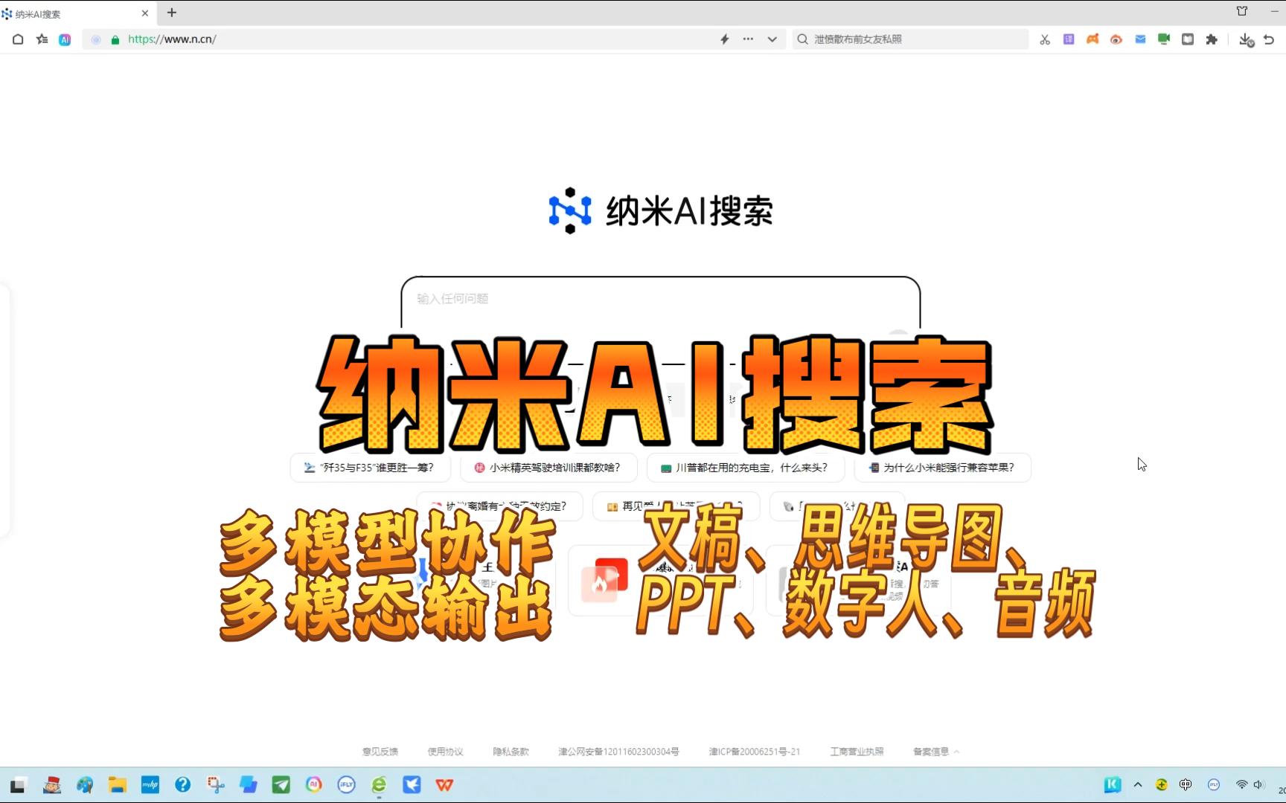
Task: Open the green paper plane taskbar app
Action: [281, 784]
